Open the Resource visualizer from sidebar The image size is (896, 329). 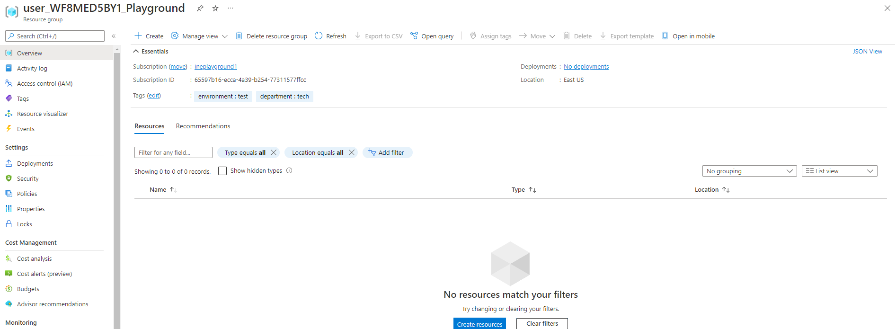43,114
